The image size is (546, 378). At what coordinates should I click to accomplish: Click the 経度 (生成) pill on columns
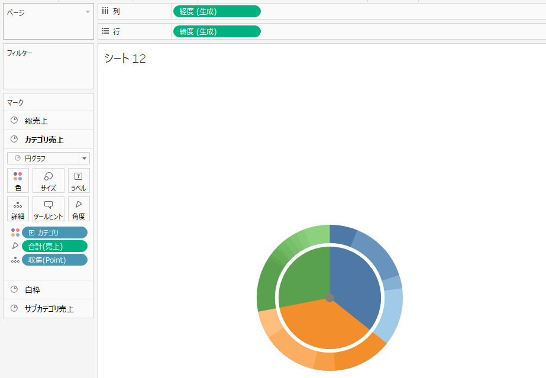[216, 11]
